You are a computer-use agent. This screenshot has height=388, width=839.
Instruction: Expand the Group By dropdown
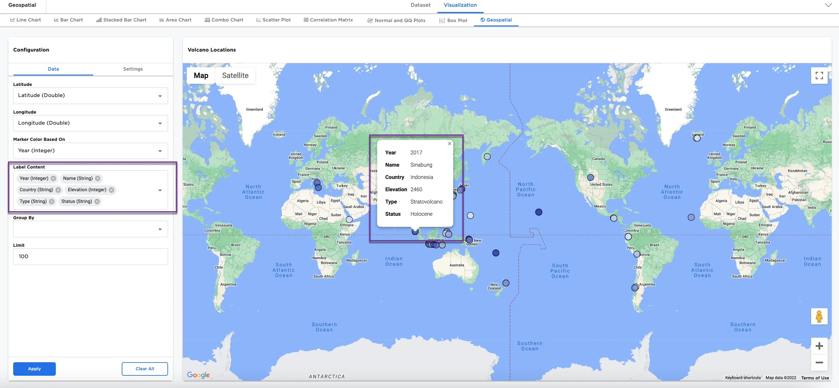pyautogui.click(x=90, y=229)
